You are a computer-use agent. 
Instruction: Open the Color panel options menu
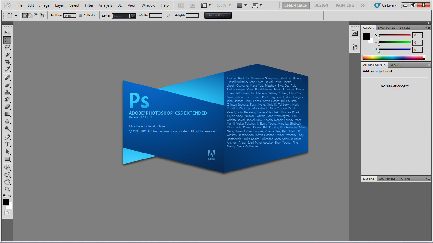[x=428, y=28]
